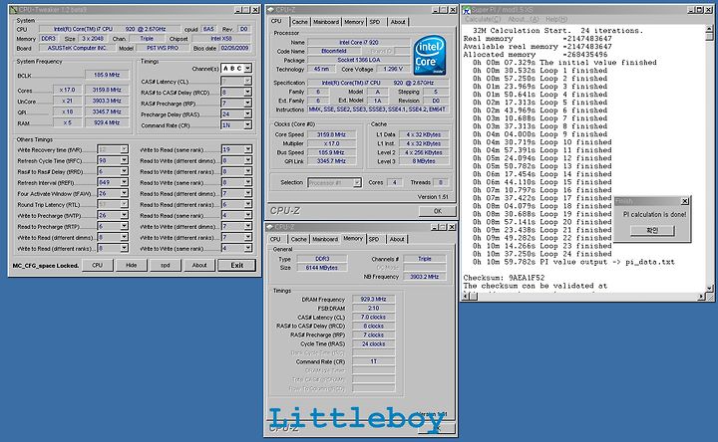Image resolution: width=718 pixels, height=442 pixels.
Task: Click the Level 3 cache value 8 MBytes
Action: coord(424,161)
